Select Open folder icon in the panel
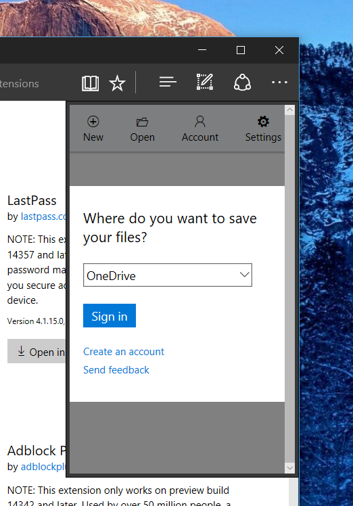The height and width of the screenshot is (506, 353). point(142,129)
